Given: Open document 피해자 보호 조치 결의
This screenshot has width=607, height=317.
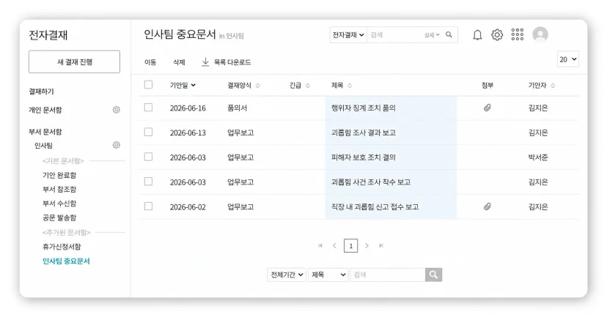Looking at the screenshot, I should 363,157.
